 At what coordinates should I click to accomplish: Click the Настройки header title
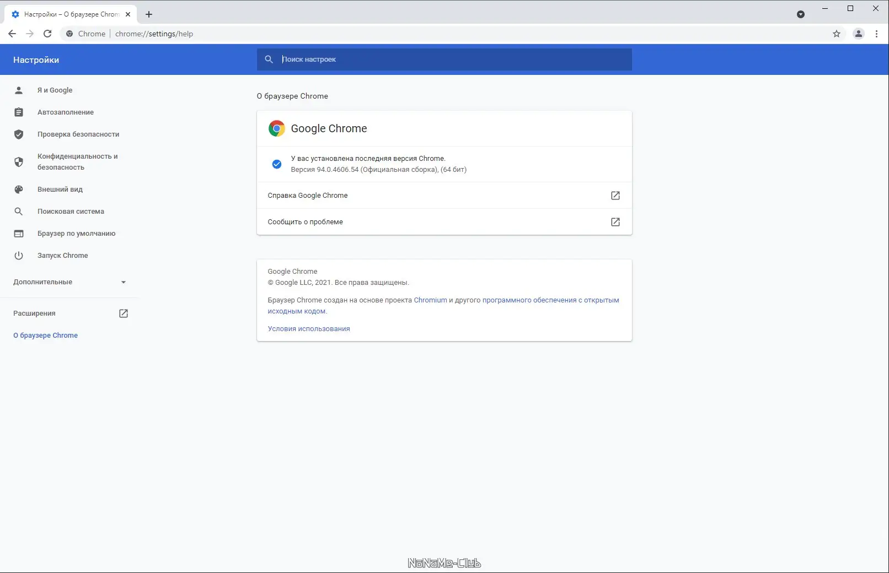pos(36,60)
